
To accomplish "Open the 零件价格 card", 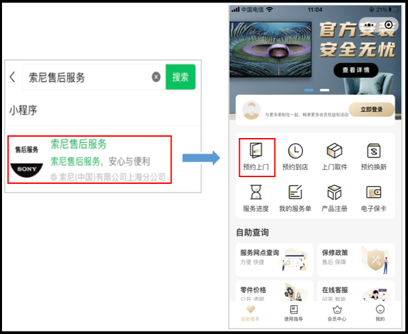I will 274,291.
